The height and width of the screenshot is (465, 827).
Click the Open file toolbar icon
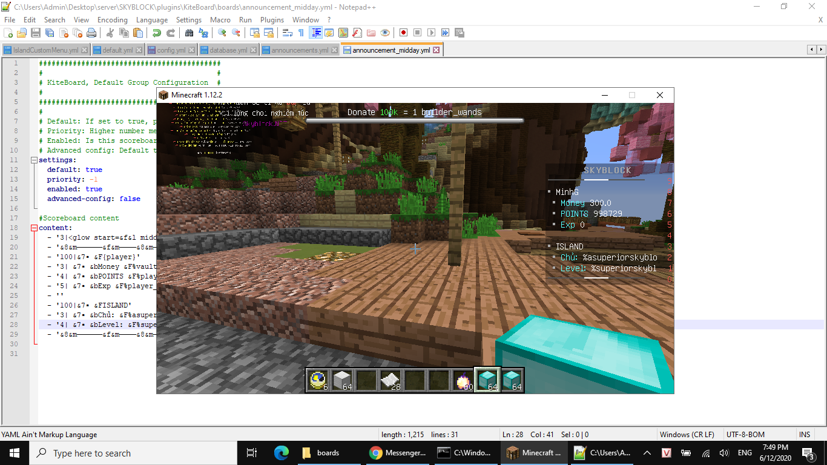click(x=22, y=33)
